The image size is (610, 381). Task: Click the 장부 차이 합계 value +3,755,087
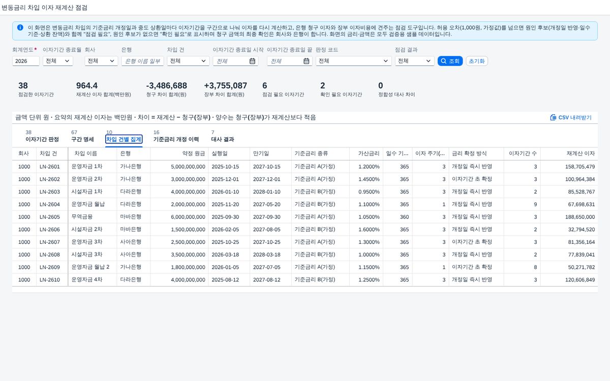pos(226,86)
